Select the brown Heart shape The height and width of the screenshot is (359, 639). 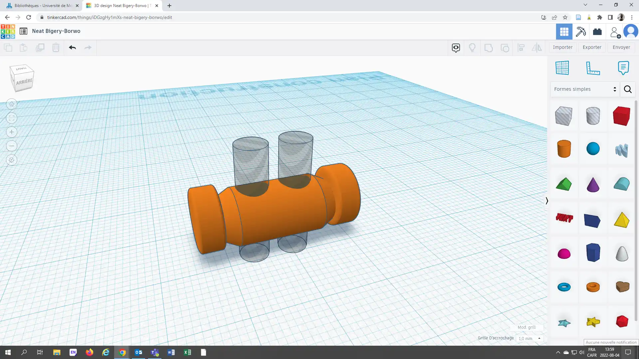(622, 287)
